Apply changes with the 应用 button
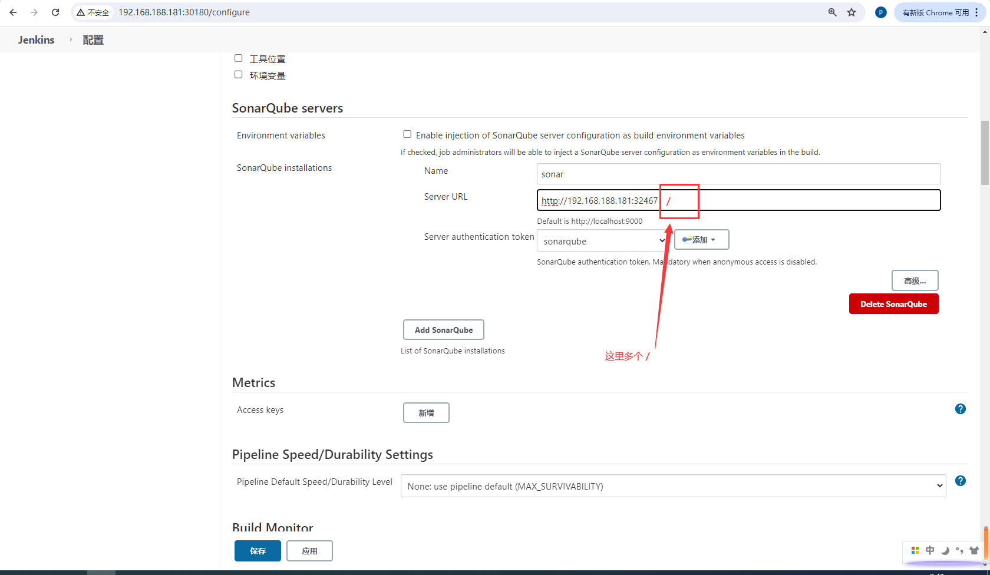Viewport: 990px width, 575px height. click(x=309, y=551)
